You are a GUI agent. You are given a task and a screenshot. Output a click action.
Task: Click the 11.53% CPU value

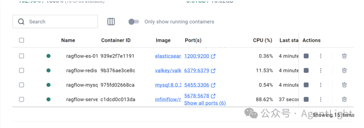[x=265, y=70]
